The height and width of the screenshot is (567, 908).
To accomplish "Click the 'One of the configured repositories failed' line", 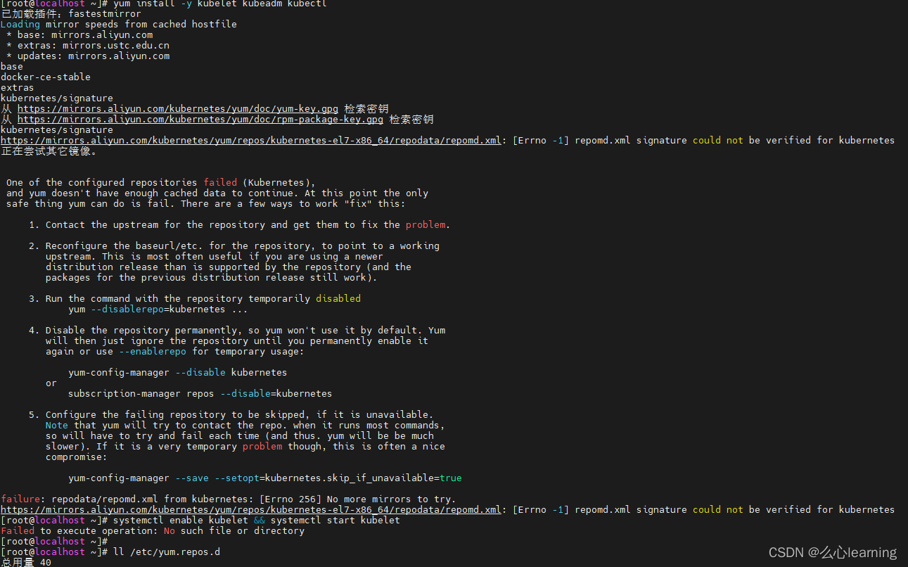I will 161,183.
